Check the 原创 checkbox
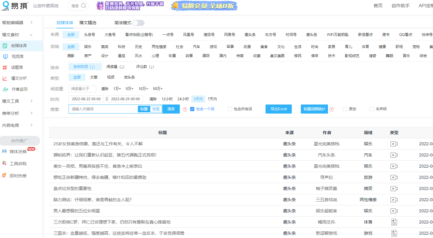Screen dimensions: 433x238 coord(345,109)
